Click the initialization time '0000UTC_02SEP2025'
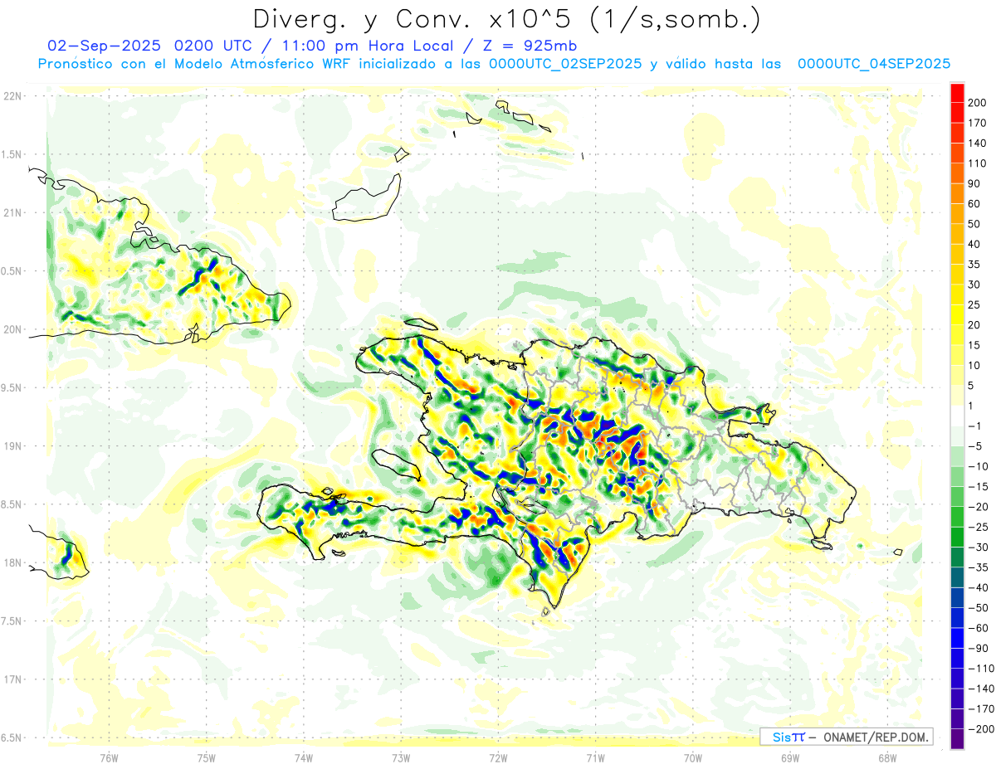The width and height of the screenshot is (996, 769). coord(565,64)
